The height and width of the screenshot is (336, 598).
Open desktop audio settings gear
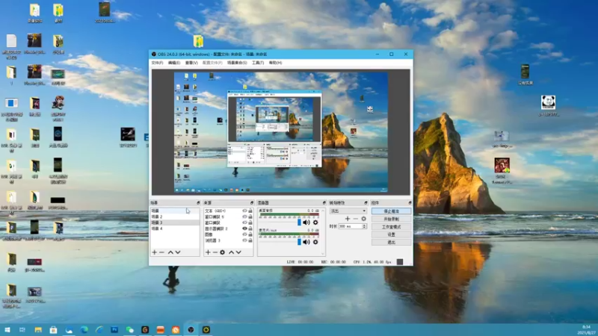pos(315,223)
